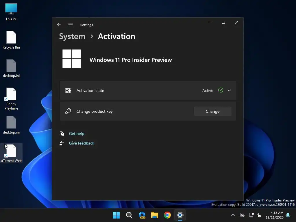
Task: Click the Get help headset icon
Action: point(62,134)
